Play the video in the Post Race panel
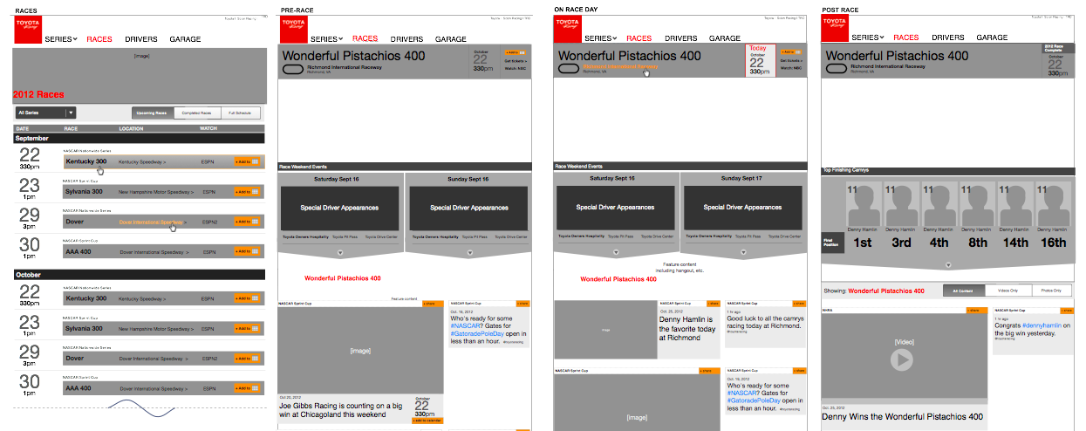Image resolution: width=1086 pixels, height=431 pixels. [x=902, y=359]
